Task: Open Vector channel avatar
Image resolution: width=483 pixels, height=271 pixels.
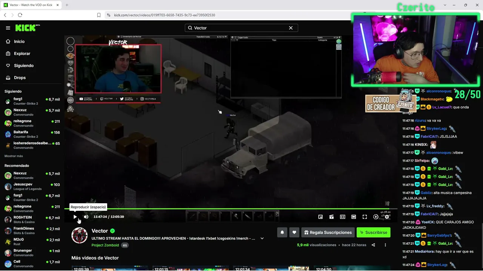Action: click(80, 236)
